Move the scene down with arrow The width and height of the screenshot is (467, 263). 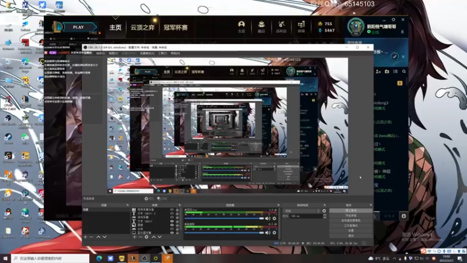point(104,237)
